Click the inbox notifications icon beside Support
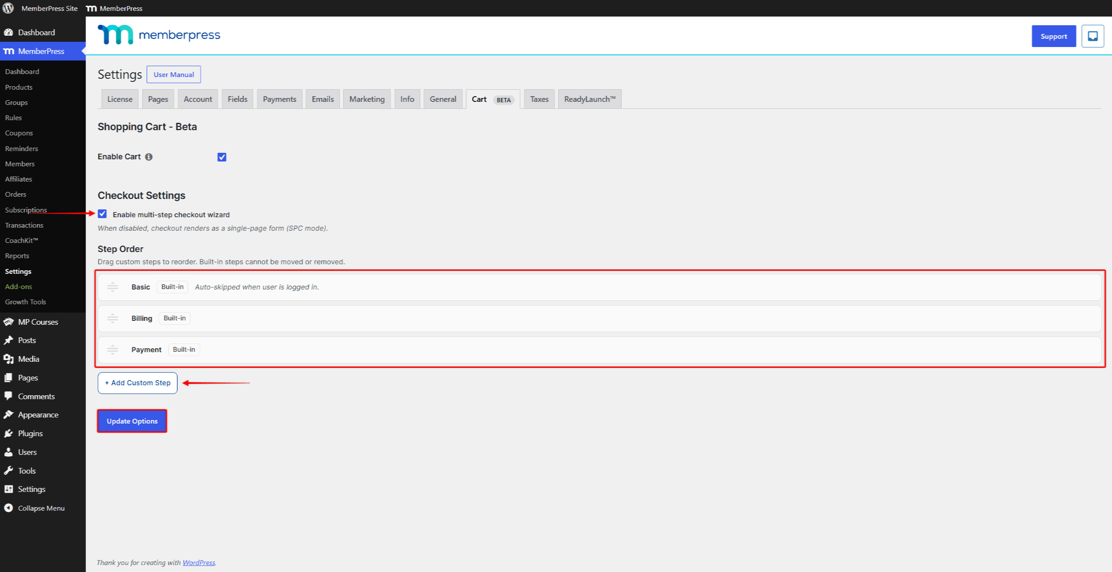The image size is (1112, 572). pyautogui.click(x=1092, y=36)
